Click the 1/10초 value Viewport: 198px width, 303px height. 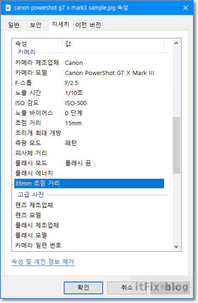tap(74, 93)
